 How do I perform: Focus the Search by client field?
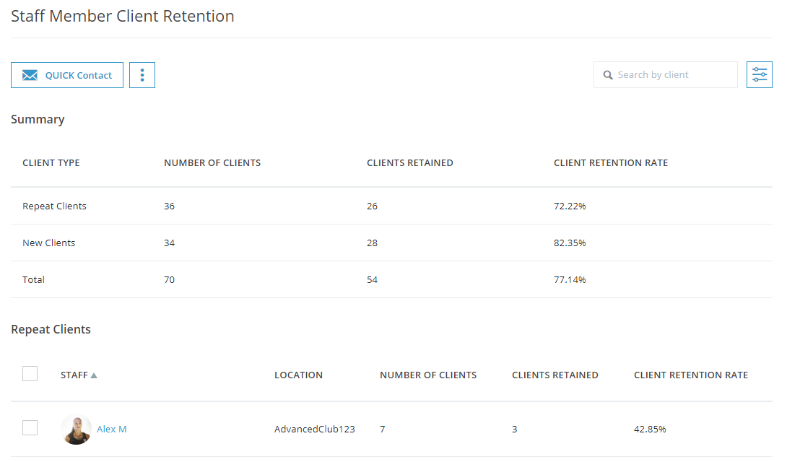pos(671,75)
